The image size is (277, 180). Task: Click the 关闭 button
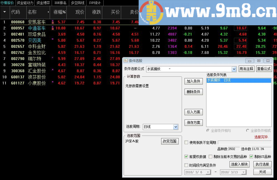click(x=262, y=172)
